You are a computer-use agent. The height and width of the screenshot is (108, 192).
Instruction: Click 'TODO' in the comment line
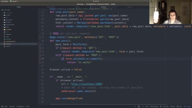point(55,34)
